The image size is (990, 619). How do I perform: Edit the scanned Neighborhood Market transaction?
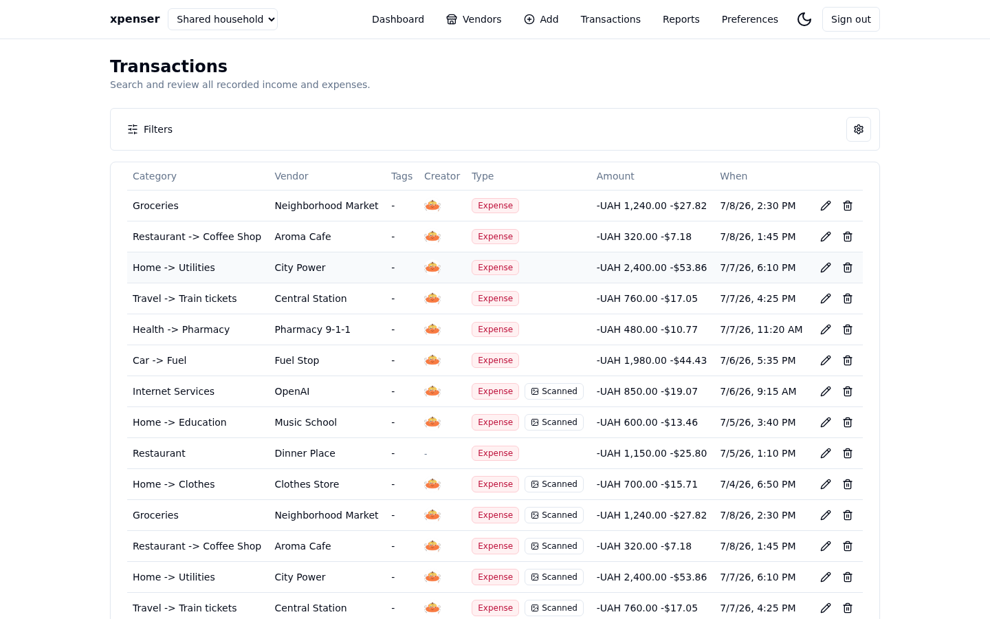826,515
